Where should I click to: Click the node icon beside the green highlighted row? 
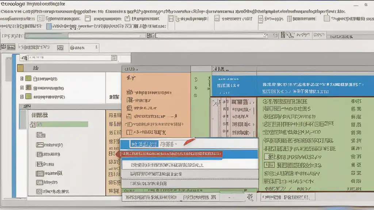[33, 125]
